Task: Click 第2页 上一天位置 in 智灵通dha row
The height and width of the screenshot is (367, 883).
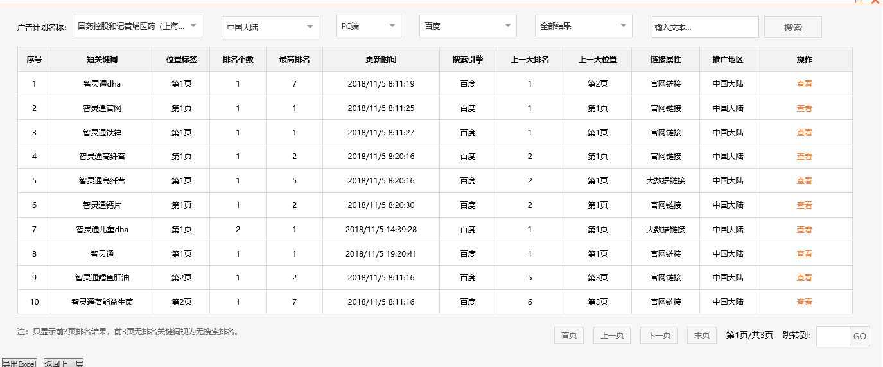Action: (x=598, y=84)
